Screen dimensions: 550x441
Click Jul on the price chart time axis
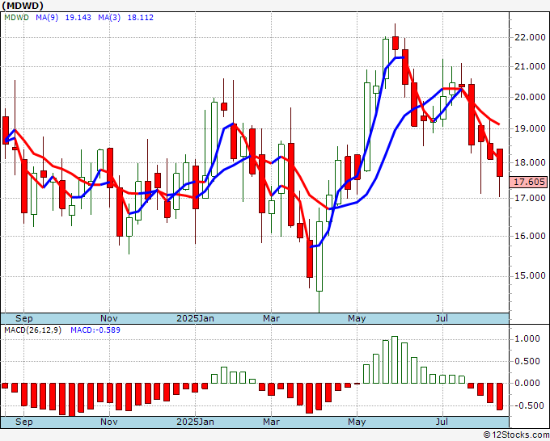(442, 318)
